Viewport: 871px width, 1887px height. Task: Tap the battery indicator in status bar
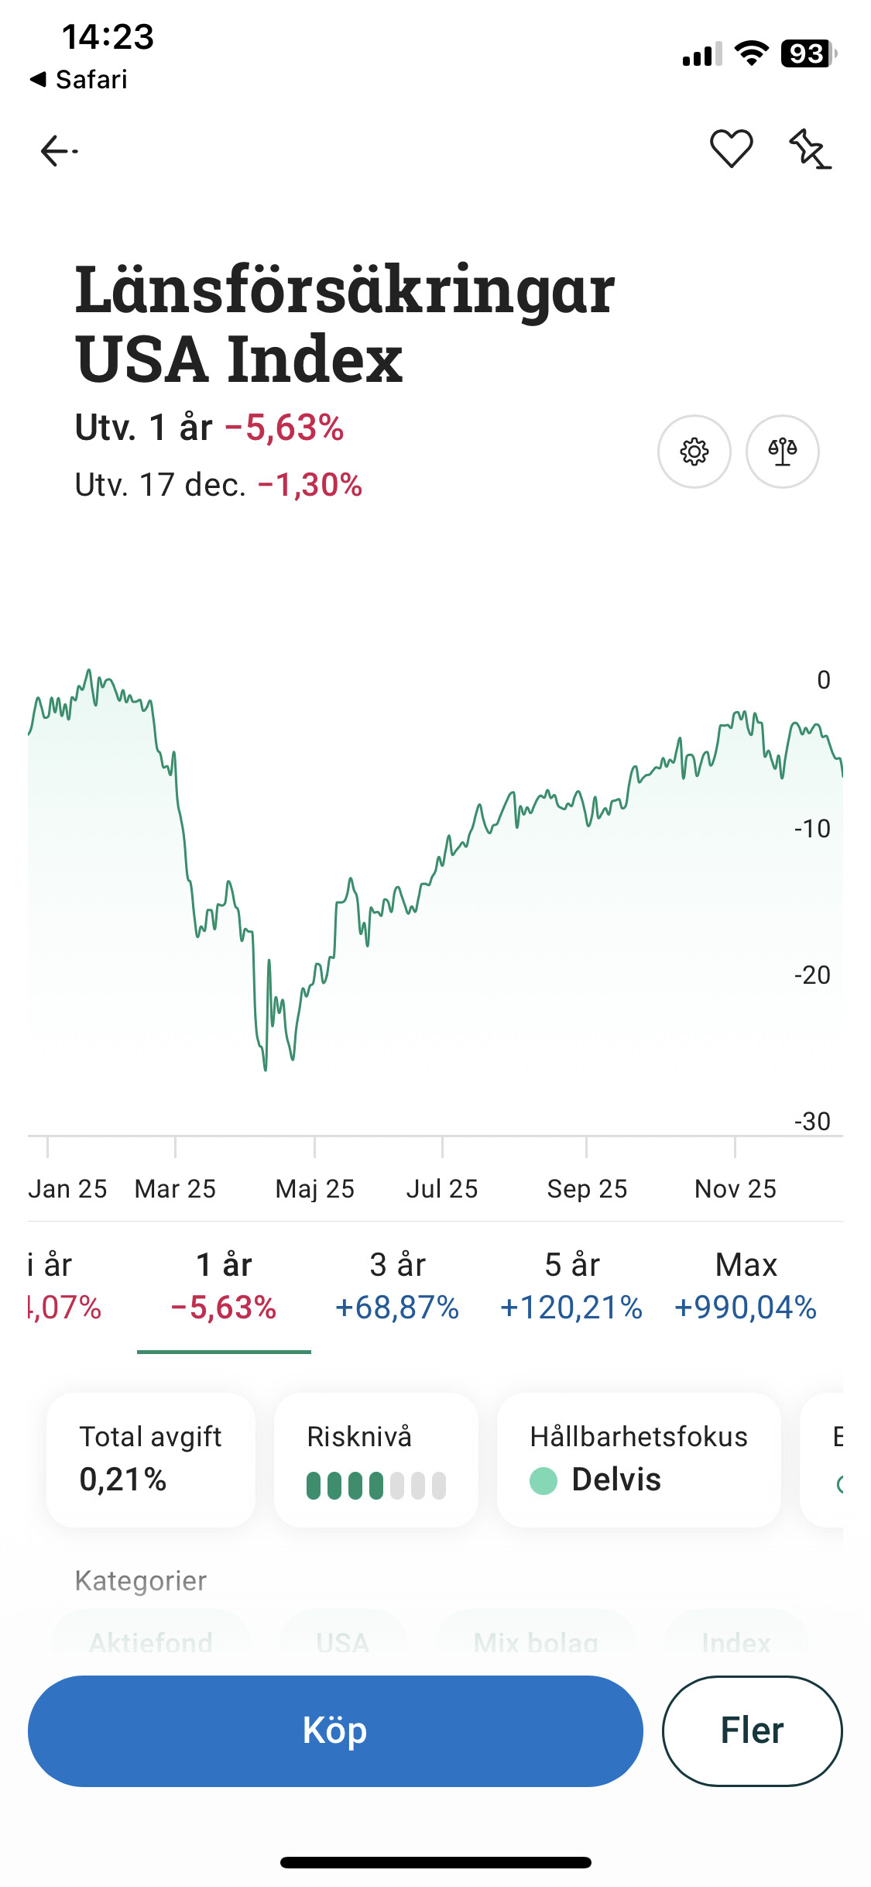point(808,53)
